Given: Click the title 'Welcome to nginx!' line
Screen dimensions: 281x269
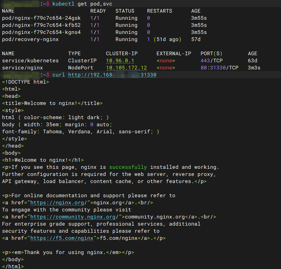Looking at the screenshot, I should pos(52,103).
